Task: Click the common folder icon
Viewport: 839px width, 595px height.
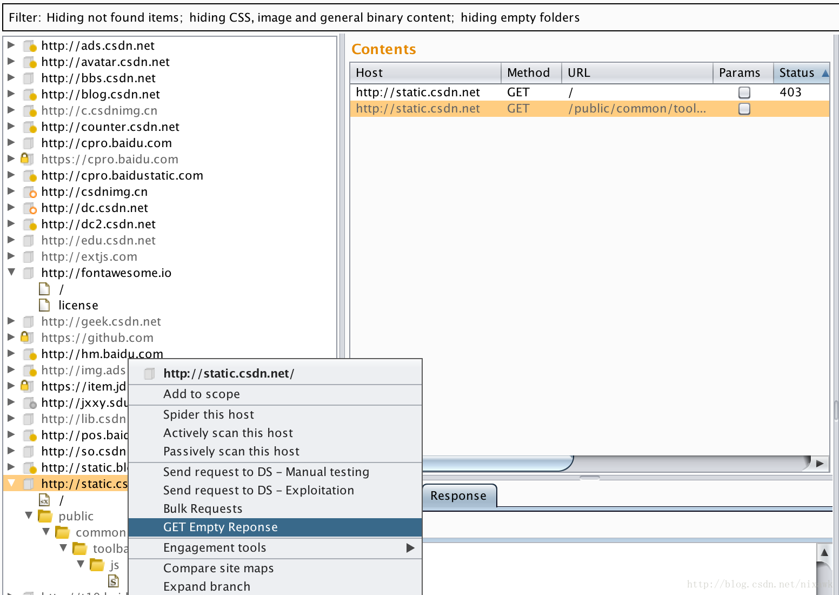Action: pyautogui.click(x=62, y=532)
